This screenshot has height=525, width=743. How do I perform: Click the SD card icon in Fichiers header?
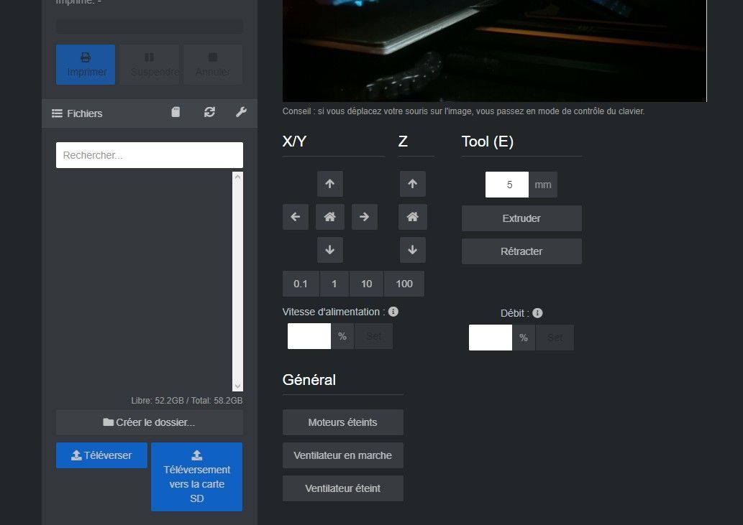[x=176, y=112]
